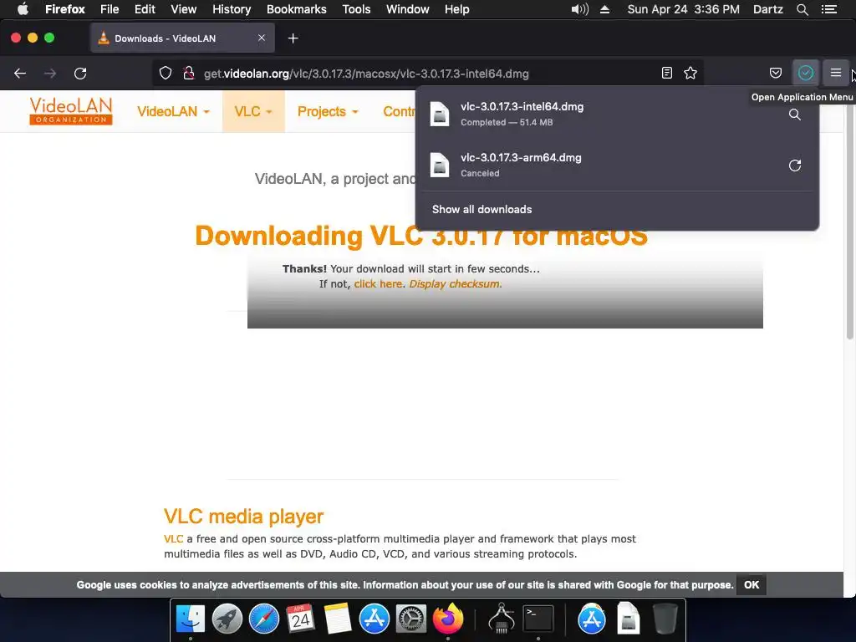Open Control Center list icon in menu bar

click(x=828, y=9)
